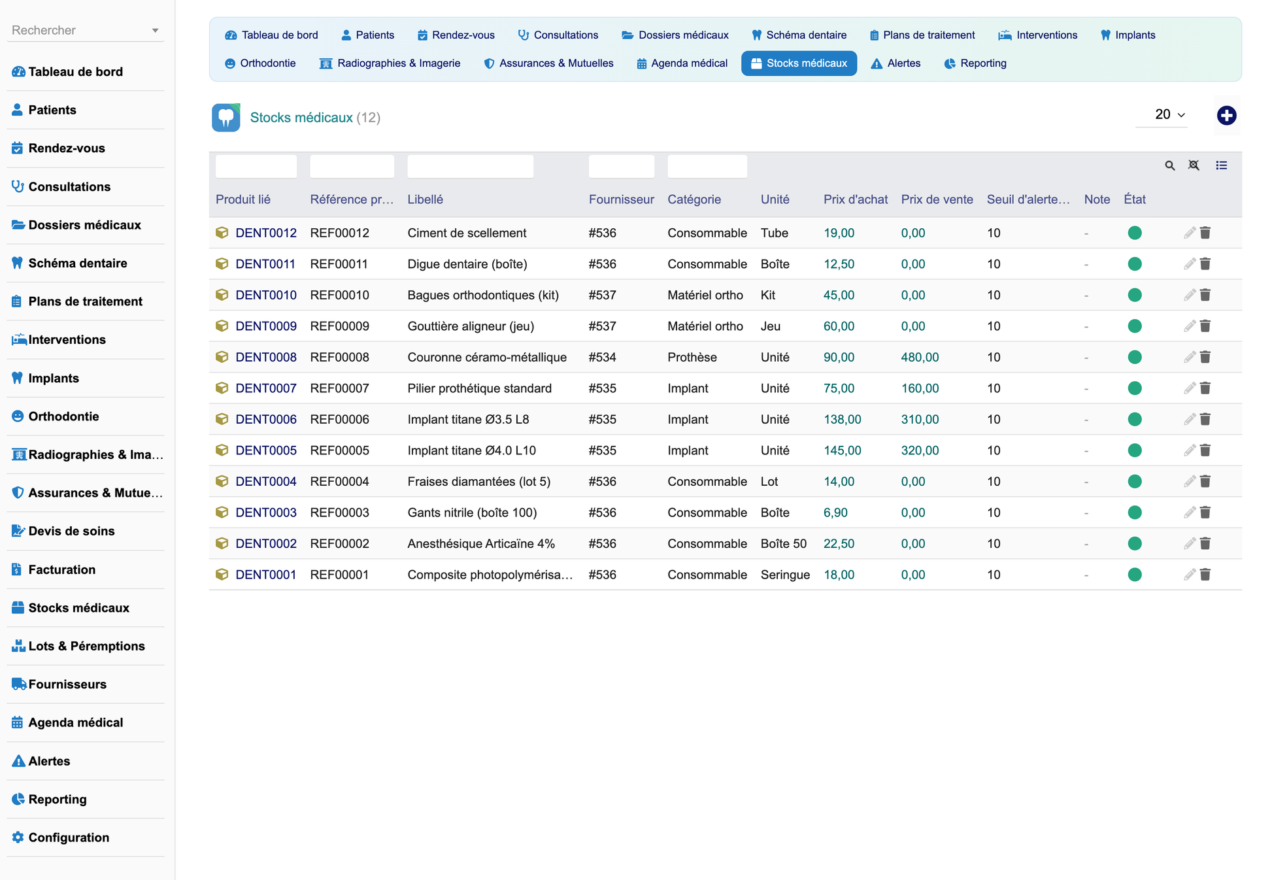Screen dimensions: 1272x880
Task: Delete the DENT0012 row using trash icon
Action: point(1205,233)
